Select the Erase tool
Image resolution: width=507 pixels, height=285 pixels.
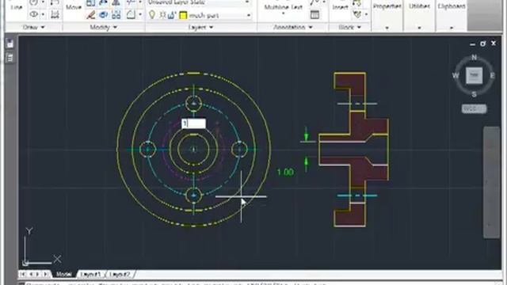pyautogui.click(x=91, y=14)
